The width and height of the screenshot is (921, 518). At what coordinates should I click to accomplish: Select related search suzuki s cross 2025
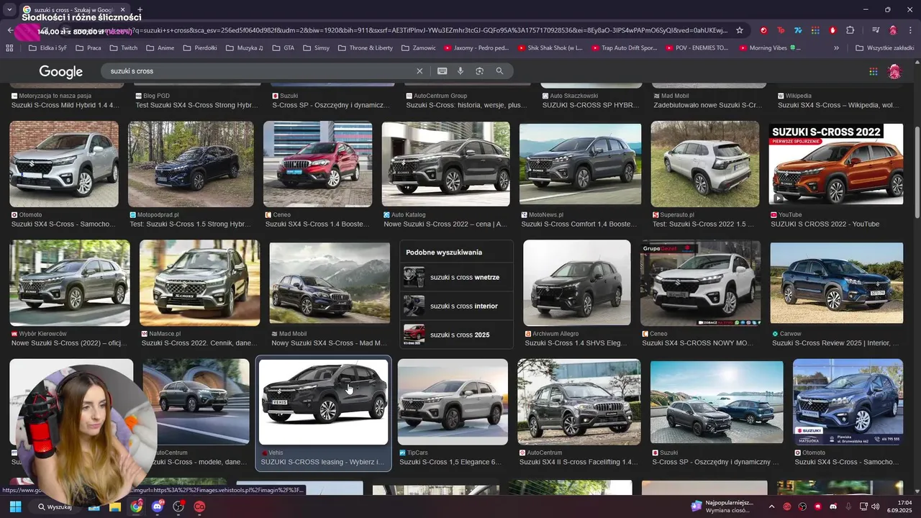tap(456, 335)
